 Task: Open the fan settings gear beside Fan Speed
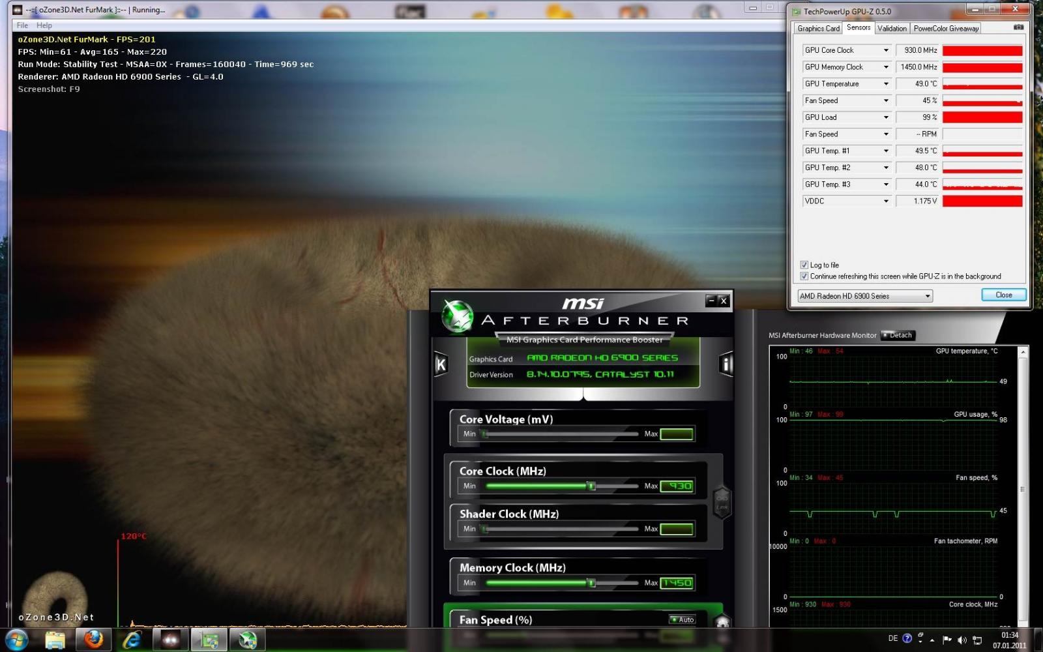(722, 621)
